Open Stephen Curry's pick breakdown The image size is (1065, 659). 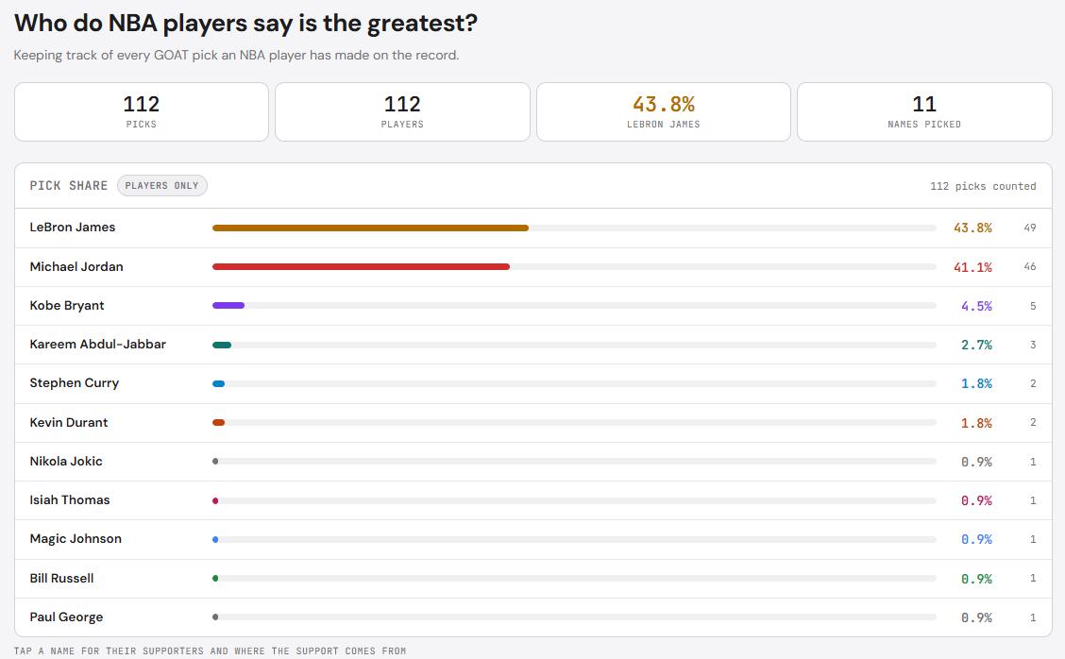(533, 383)
